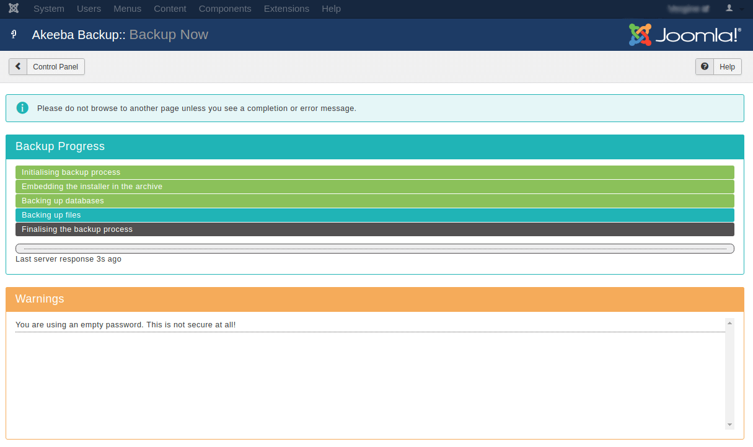Click the Warnings list scrollbar track

pyautogui.click(x=729, y=374)
